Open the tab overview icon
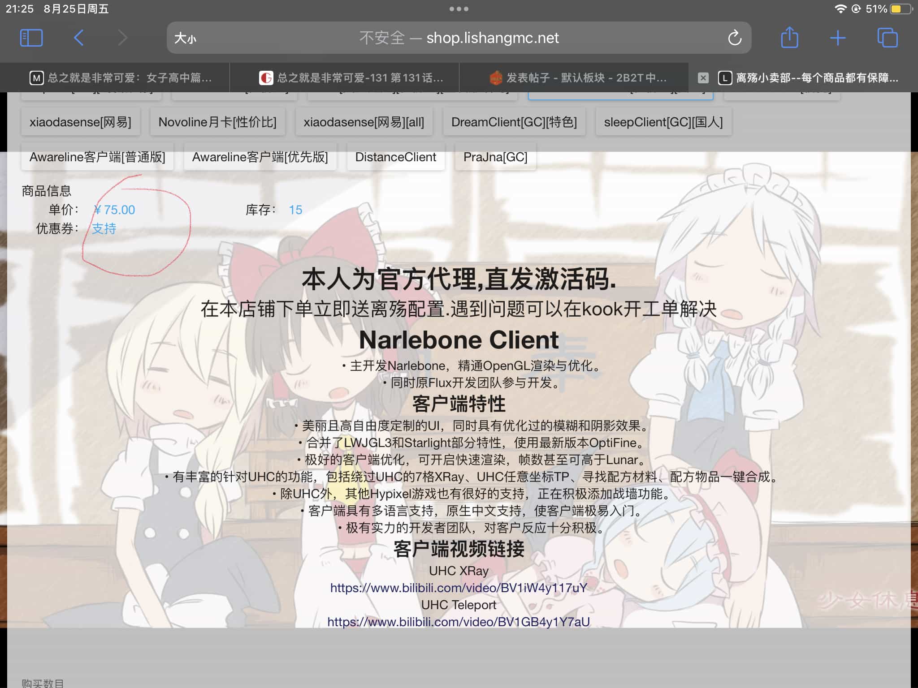 [x=887, y=38]
